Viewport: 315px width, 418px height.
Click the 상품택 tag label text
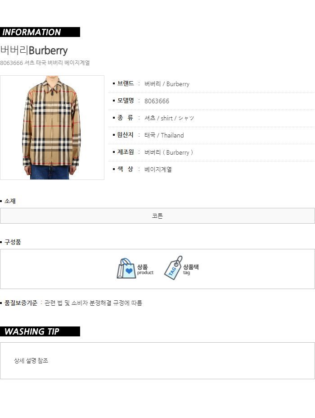coord(191,267)
